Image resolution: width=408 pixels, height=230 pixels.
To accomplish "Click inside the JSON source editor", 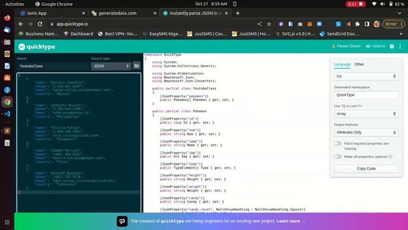I will point(79,142).
